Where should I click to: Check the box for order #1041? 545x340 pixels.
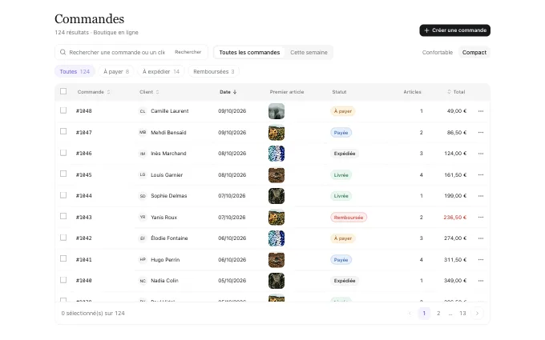pos(63,258)
